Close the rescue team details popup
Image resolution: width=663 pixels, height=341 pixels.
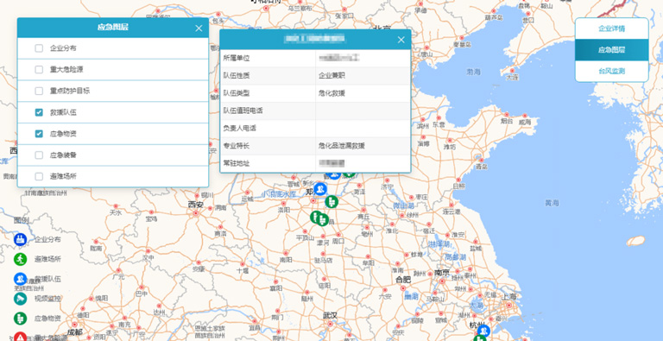[401, 40]
